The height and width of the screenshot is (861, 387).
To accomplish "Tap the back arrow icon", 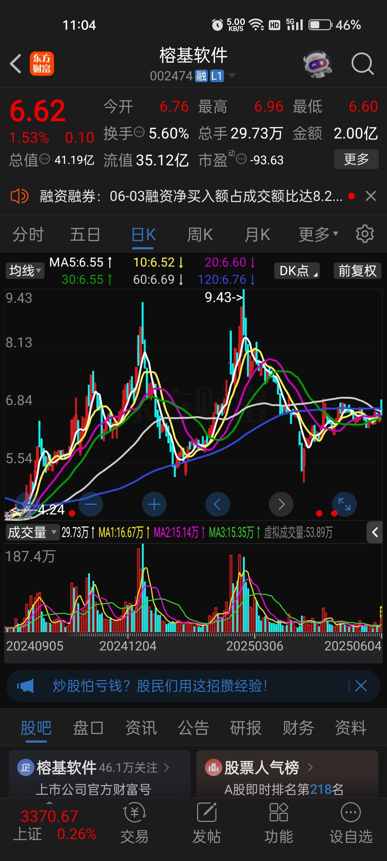I will click(15, 64).
